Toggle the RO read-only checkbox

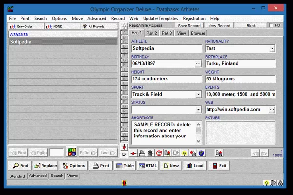coord(272,25)
